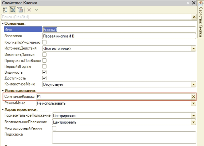Uncheck the Видимость checkbox
This screenshot has width=204, height=146.
tap(44, 72)
